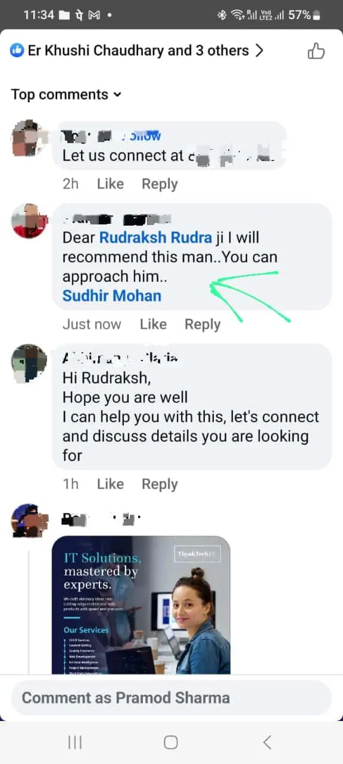Screen dimensions: 343x764
Task: Open reactions list chevron after '3 others'
Action: [x=259, y=51]
